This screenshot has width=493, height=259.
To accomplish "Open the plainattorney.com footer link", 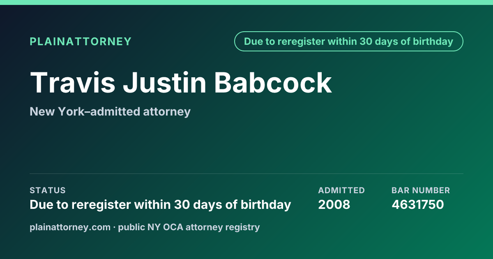I will pyautogui.click(x=70, y=227).
